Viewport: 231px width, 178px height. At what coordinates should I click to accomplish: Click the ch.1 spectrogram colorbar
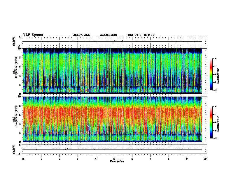pos(211,74)
